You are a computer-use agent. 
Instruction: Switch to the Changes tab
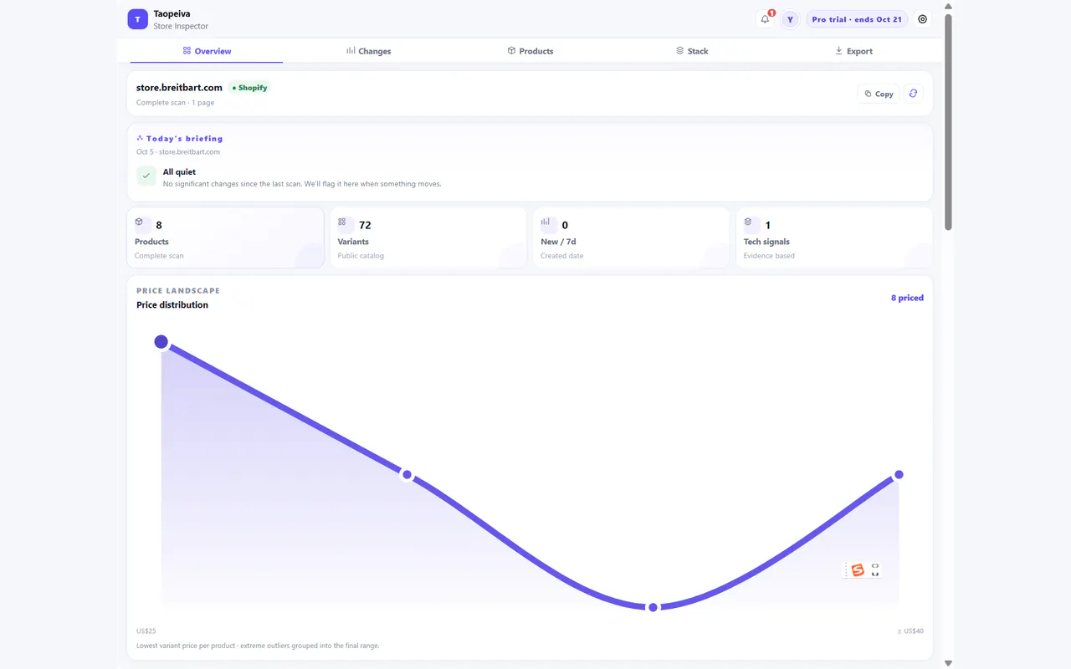pyautogui.click(x=368, y=51)
